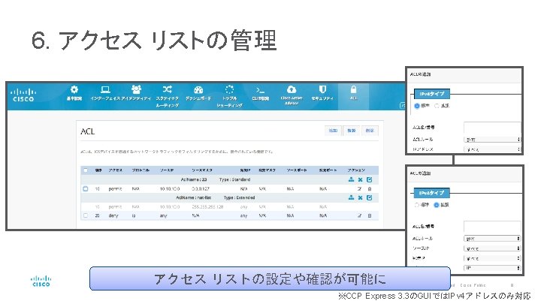Click the ソースマスク column header
Image resolution: width=541 pixels, height=304 pixels.
coord(202,170)
